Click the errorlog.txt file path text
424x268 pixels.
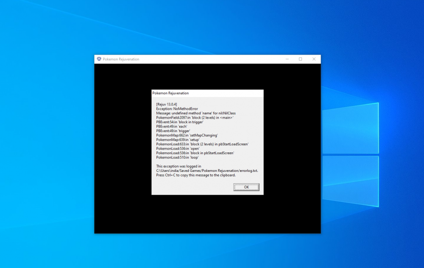pos(207,171)
